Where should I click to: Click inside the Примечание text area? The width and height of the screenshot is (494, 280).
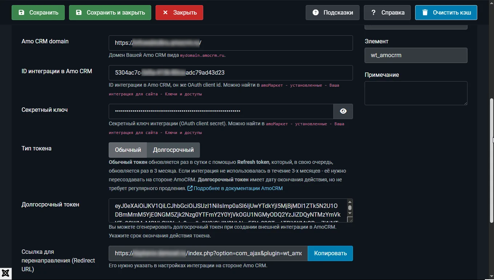pos(415,93)
